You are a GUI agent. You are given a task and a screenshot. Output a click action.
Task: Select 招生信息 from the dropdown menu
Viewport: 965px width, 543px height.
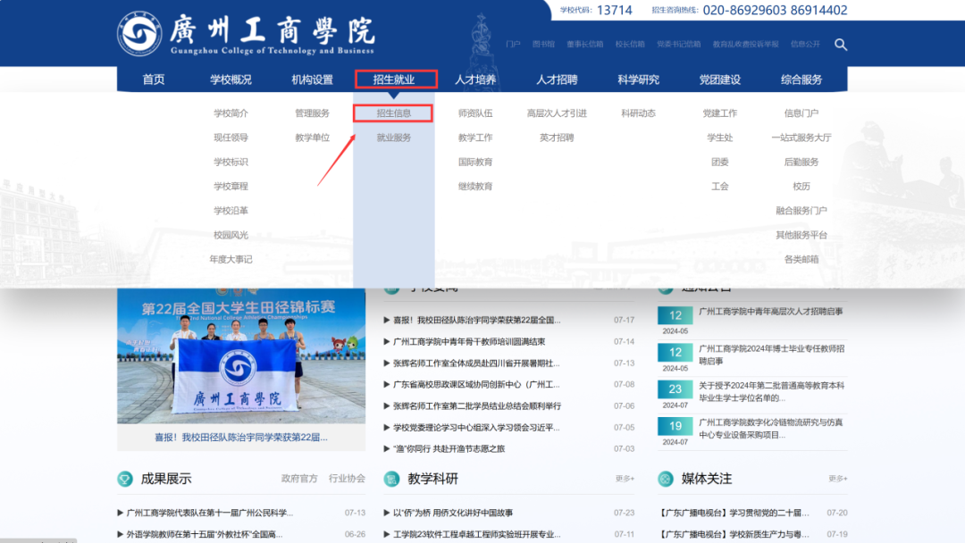(x=395, y=113)
